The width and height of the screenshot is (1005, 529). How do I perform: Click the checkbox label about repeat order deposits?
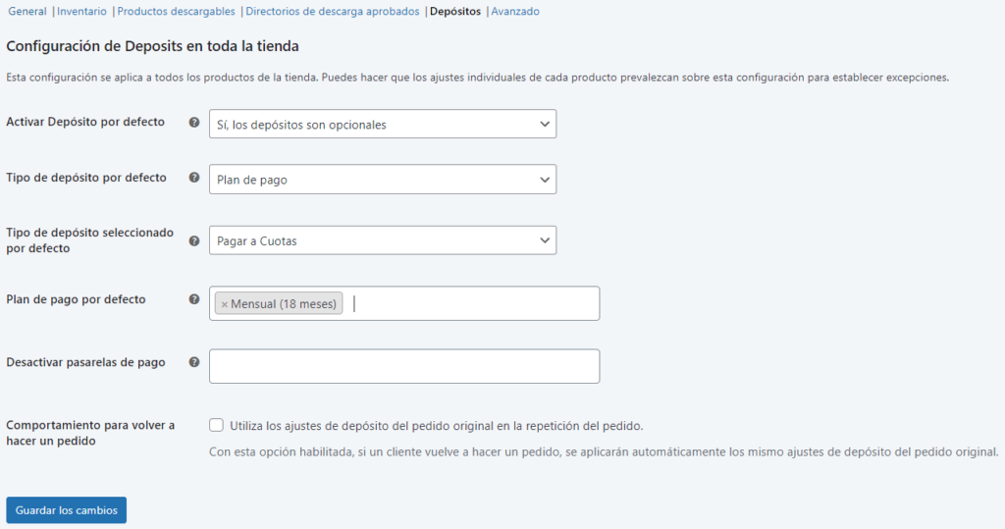[436, 426]
